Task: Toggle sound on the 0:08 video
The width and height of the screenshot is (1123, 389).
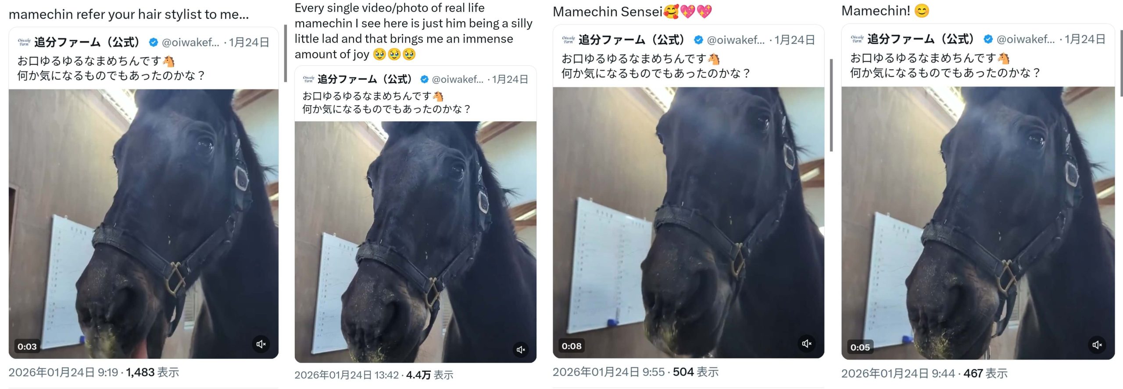Action: point(806,343)
